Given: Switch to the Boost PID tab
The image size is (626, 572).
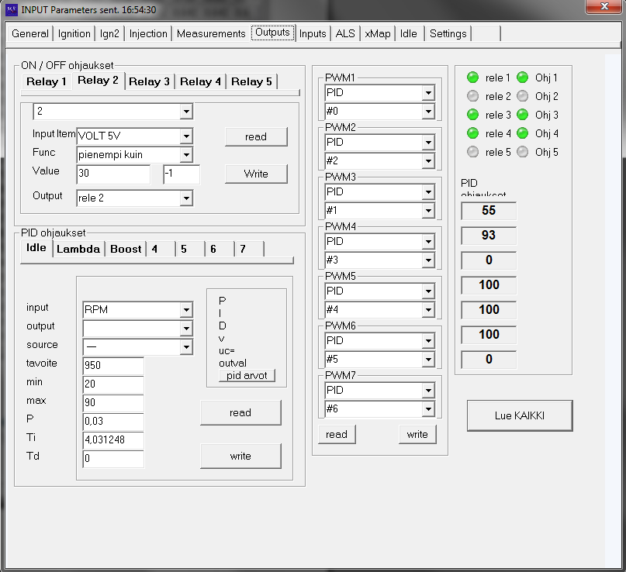Looking at the screenshot, I should 126,249.
